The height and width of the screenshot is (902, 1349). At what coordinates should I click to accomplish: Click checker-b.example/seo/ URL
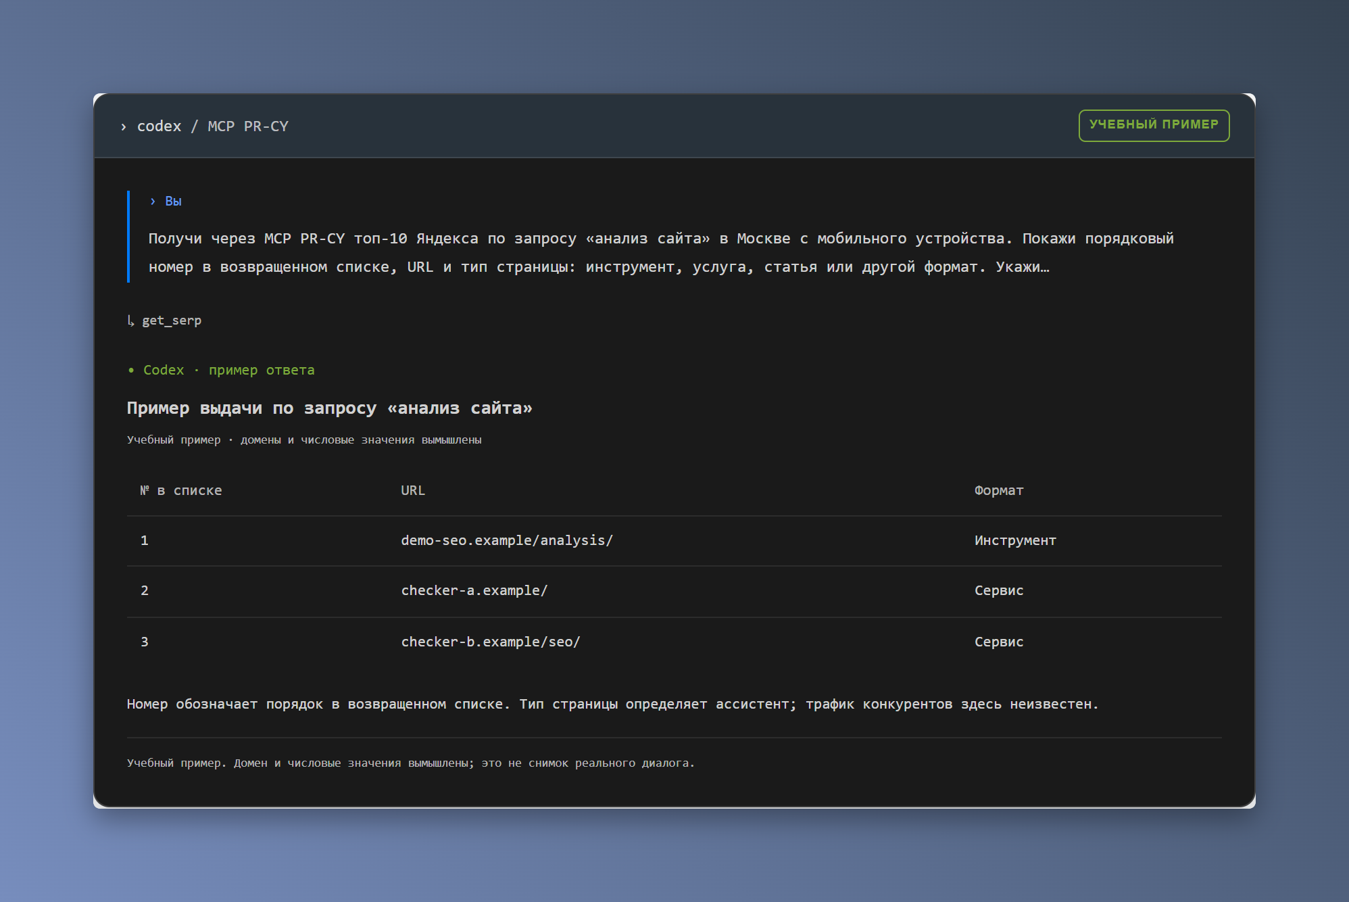(491, 642)
